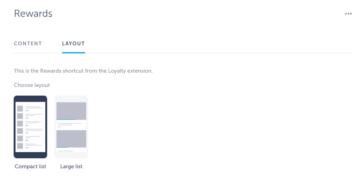Click the Large list phone preview image
This screenshot has width=358, height=185.
coord(71,127)
